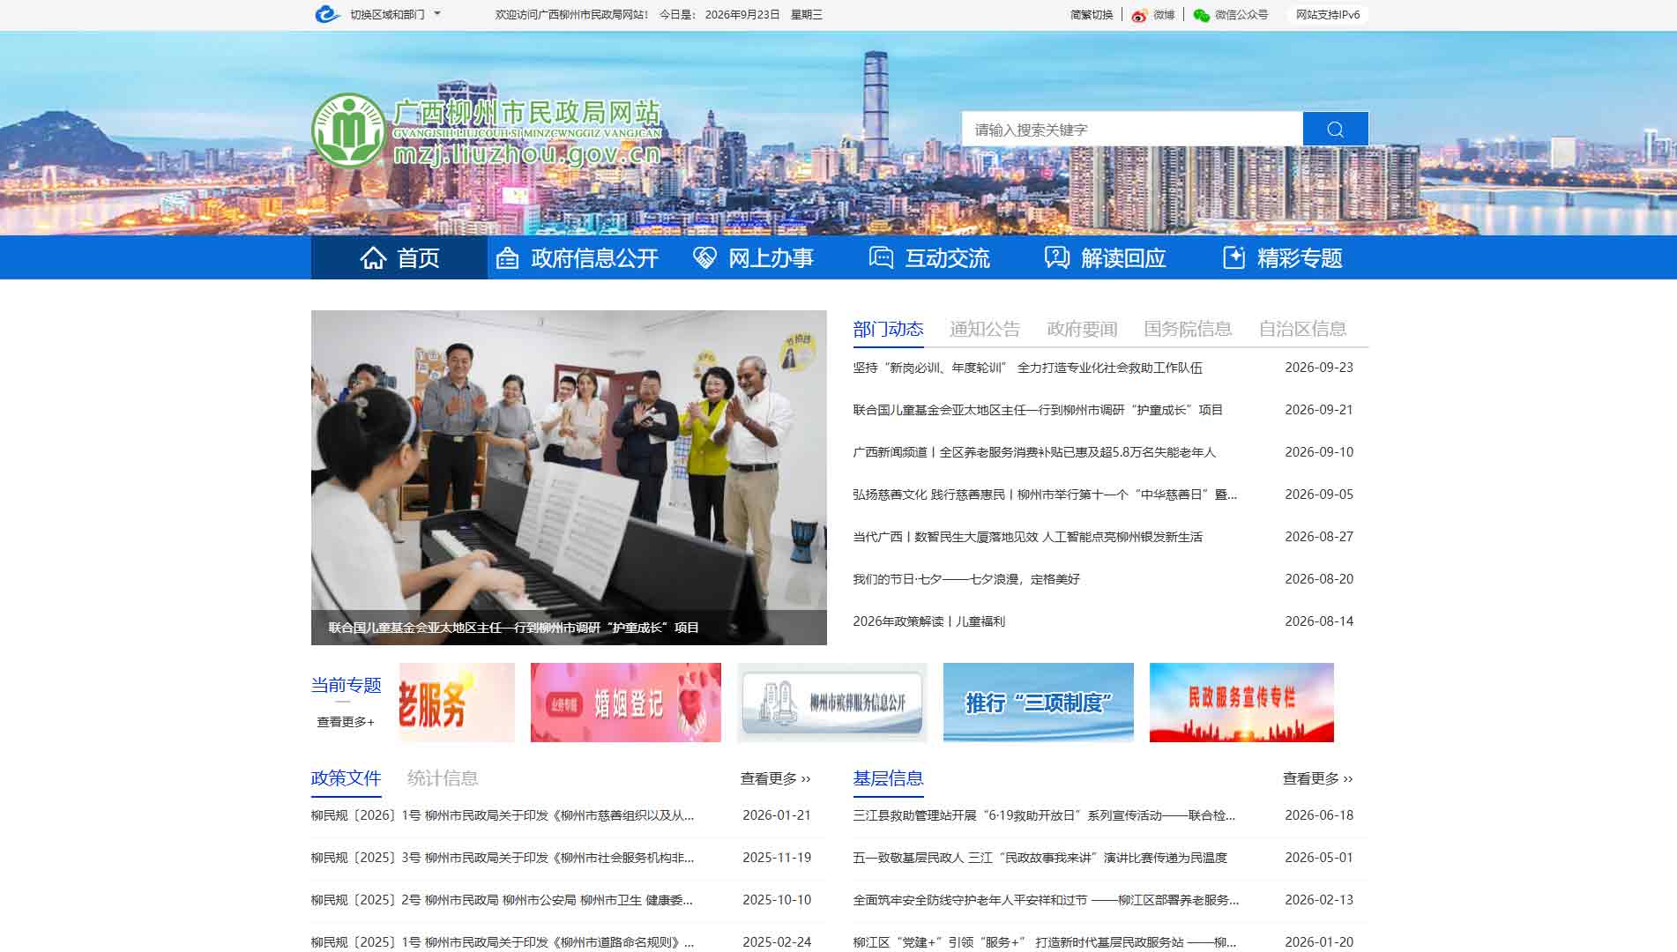Open article 我们的节日·七夕
Viewport: 1677px width, 952px height.
click(x=966, y=579)
